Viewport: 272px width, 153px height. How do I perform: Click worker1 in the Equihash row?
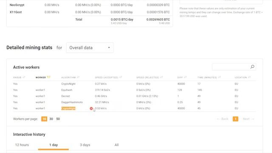click(40, 90)
